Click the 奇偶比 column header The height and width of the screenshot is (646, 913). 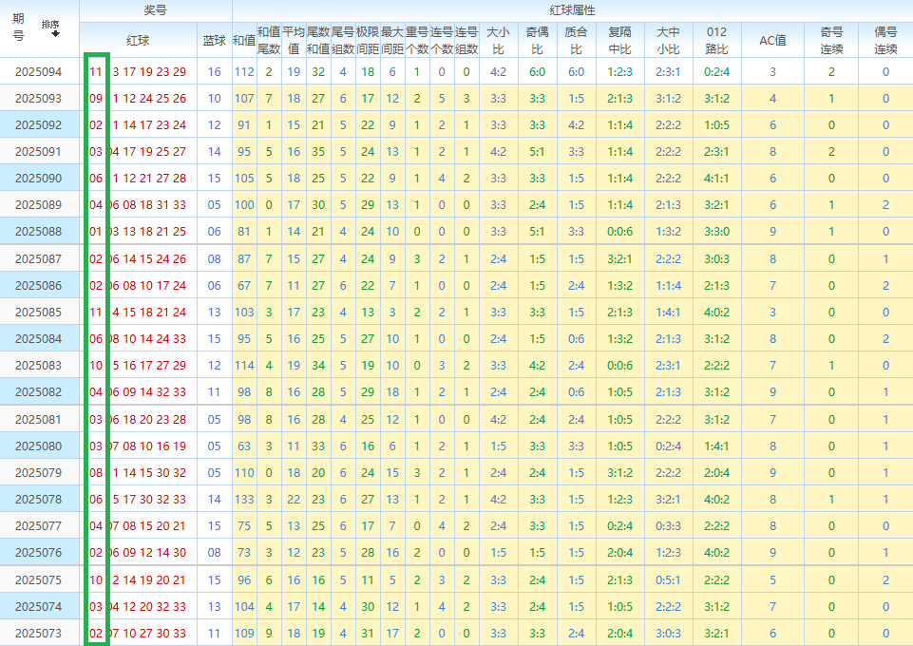(x=537, y=40)
